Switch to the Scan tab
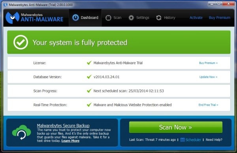The width and height of the screenshot is (237, 153). [x=113, y=18]
